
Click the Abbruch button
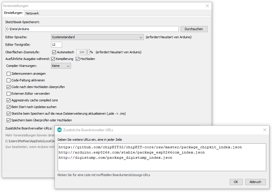pos(255,182)
